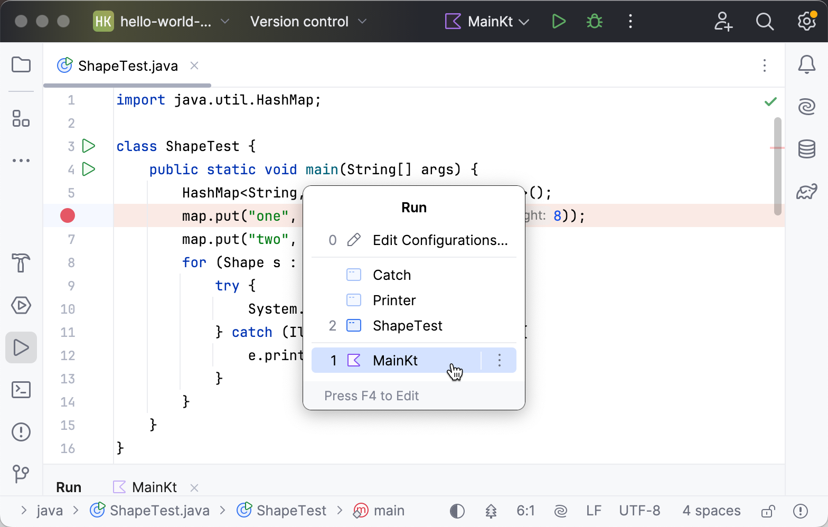828x527 pixels.
Task: Select Edit Configurations in Run popup
Action: [414, 240]
